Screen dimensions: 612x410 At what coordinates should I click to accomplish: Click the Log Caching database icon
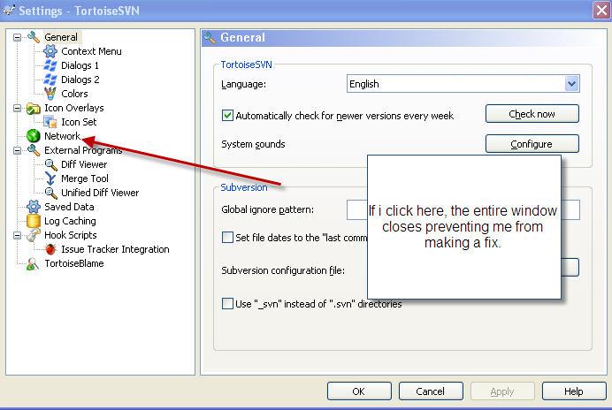pyautogui.click(x=34, y=221)
